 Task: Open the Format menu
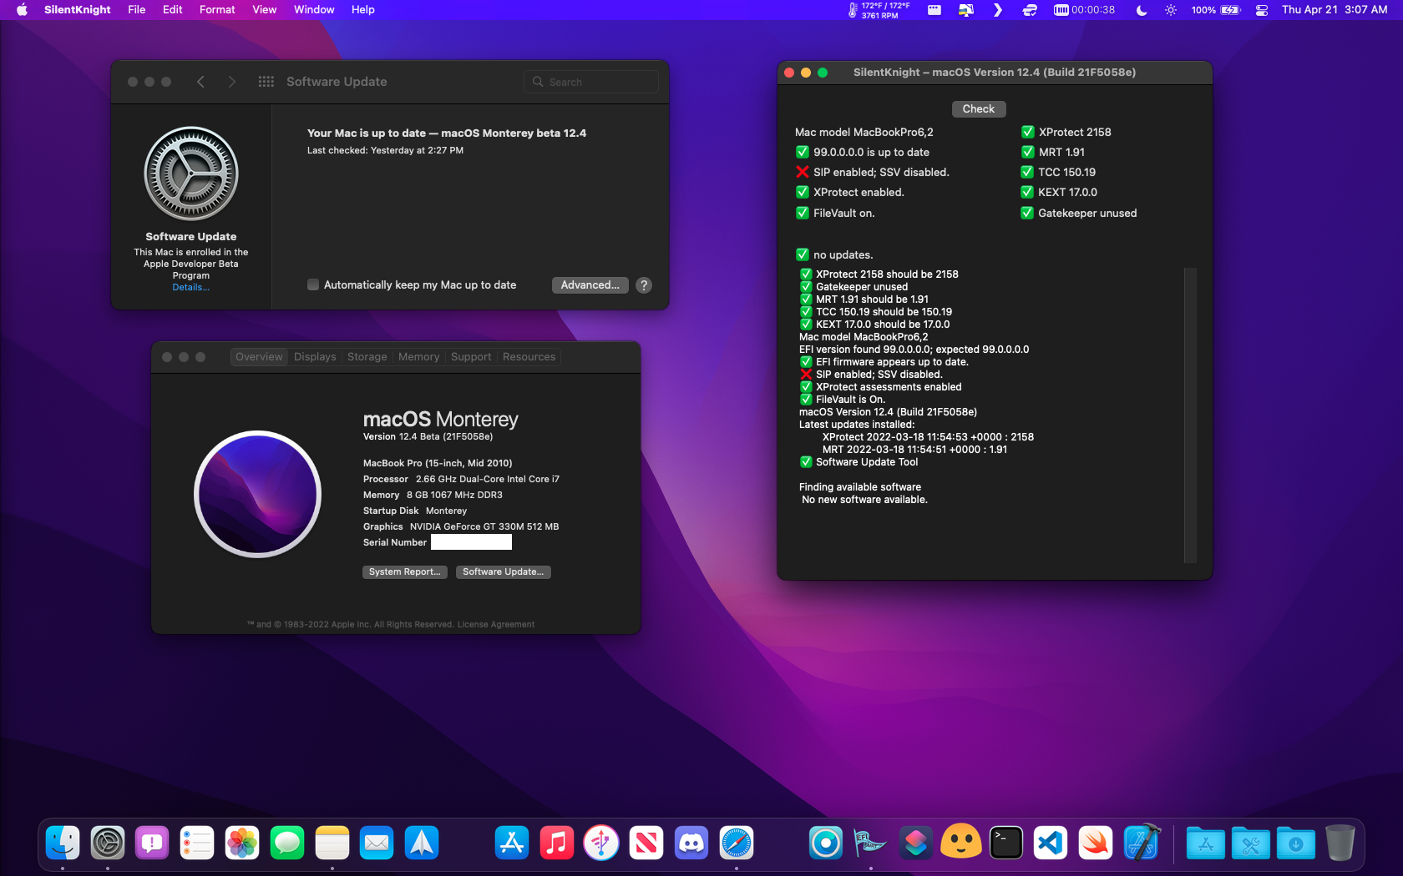[217, 10]
